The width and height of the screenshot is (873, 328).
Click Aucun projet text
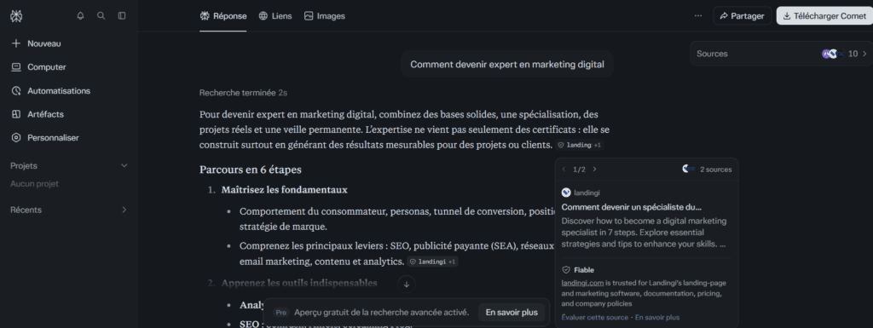(34, 184)
